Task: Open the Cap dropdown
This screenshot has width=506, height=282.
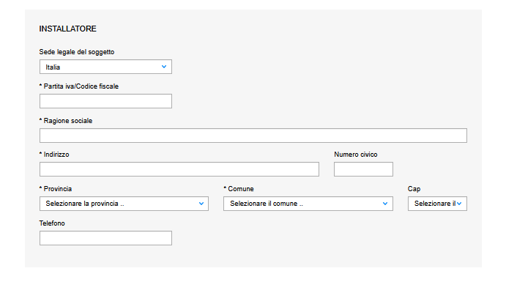Action: tap(437, 204)
